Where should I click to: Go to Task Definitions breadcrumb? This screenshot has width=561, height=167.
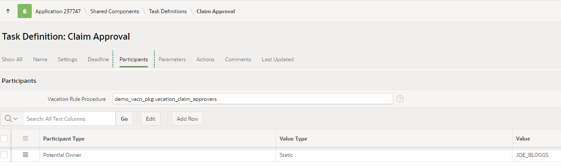168,11
